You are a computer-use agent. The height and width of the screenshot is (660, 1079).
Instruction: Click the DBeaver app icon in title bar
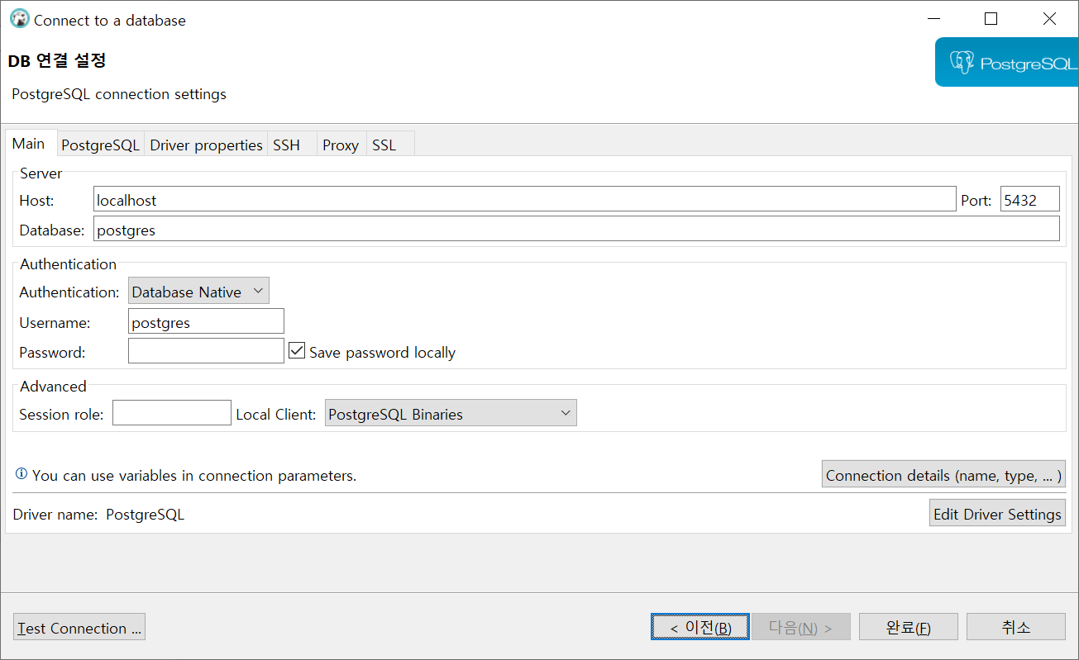point(19,19)
